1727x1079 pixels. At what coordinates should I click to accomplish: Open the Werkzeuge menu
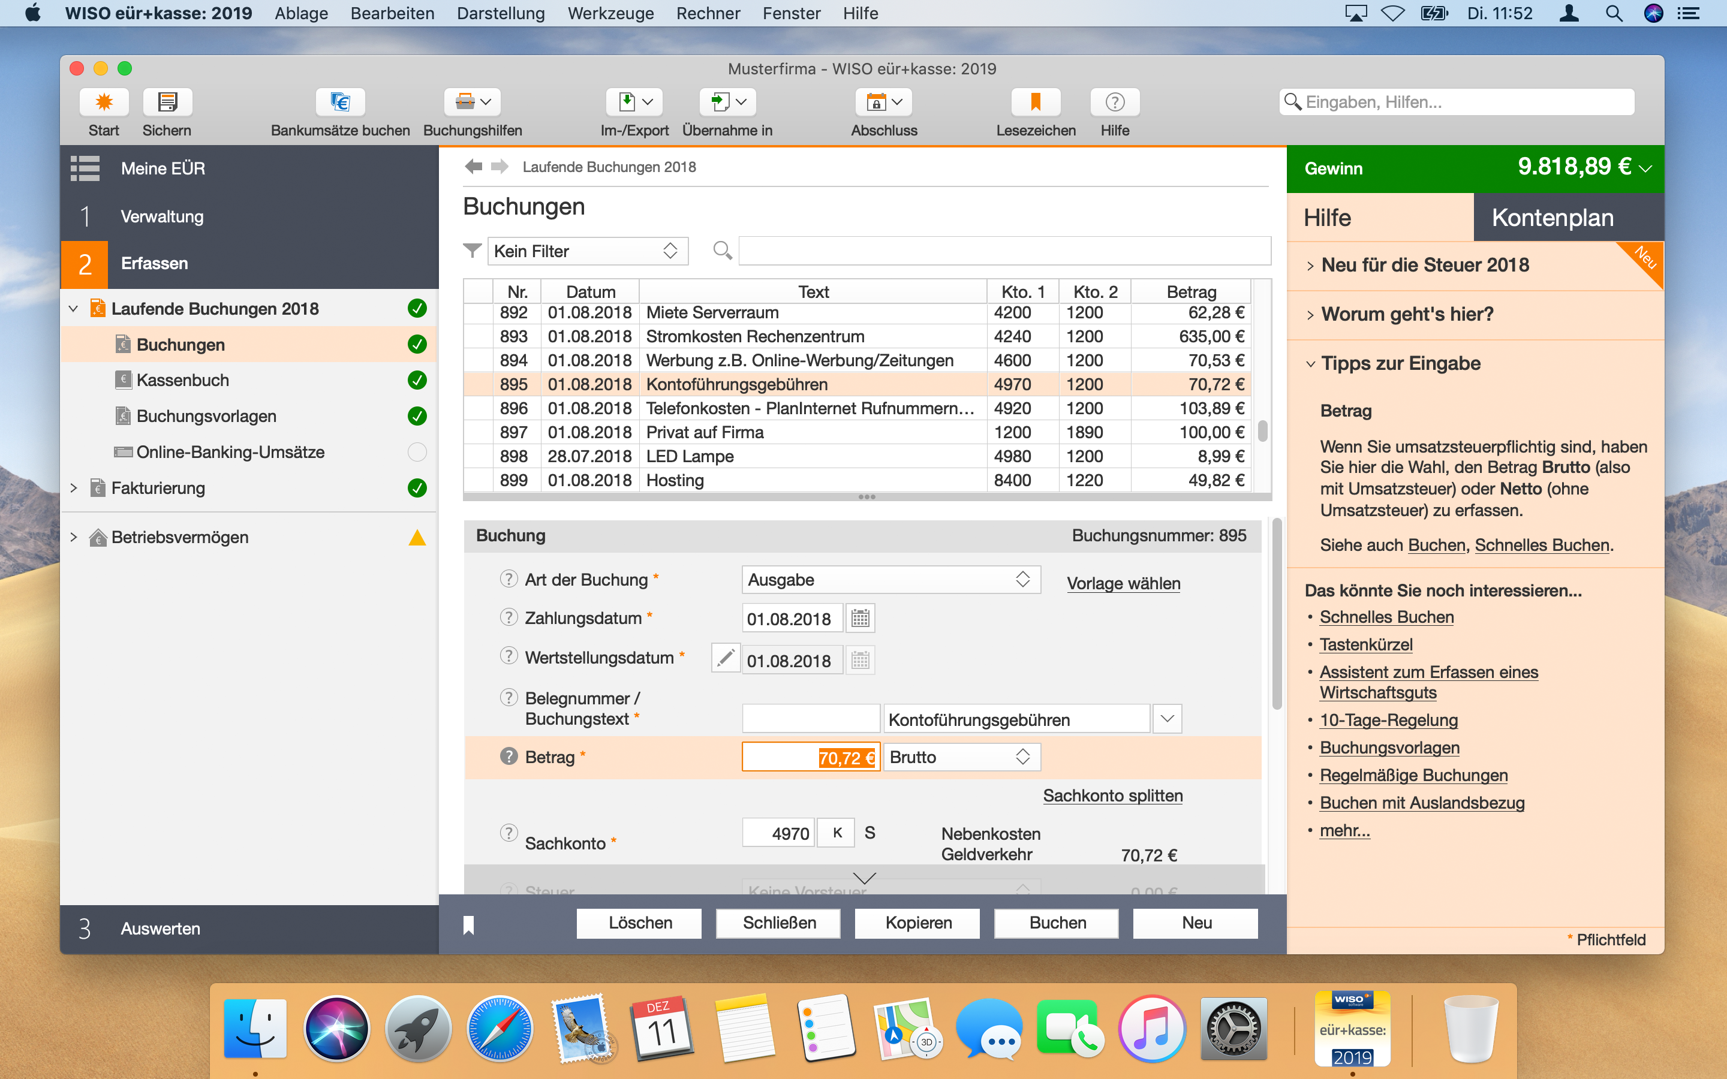pyautogui.click(x=610, y=14)
